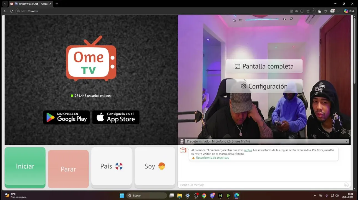Open Task View on taskbar

(x=172, y=196)
